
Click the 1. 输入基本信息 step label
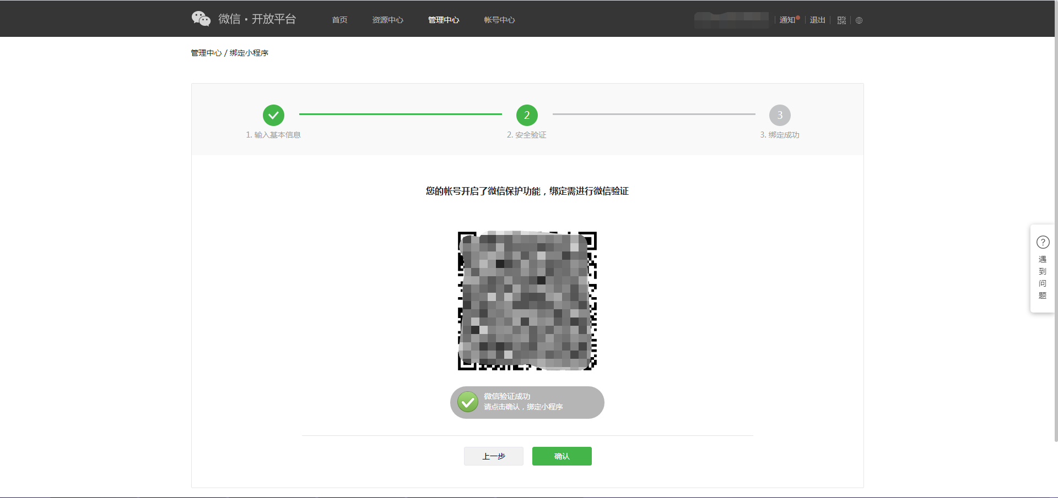pyautogui.click(x=273, y=135)
